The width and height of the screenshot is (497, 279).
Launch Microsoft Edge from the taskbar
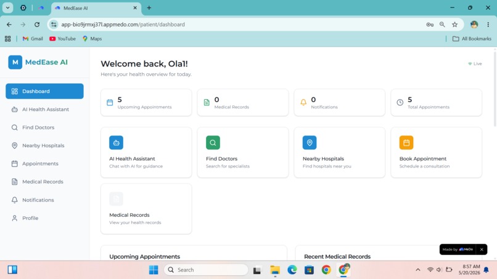[292, 270]
